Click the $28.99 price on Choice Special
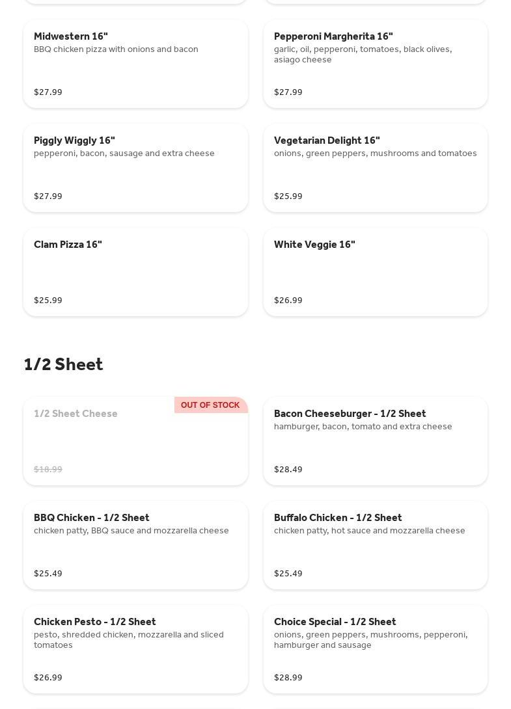This screenshot has width=511, height=709. pos(288,677)
